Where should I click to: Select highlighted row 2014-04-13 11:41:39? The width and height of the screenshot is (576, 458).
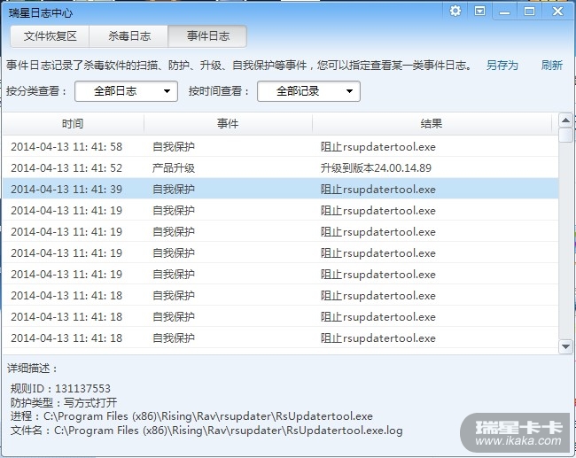point(281,190)
